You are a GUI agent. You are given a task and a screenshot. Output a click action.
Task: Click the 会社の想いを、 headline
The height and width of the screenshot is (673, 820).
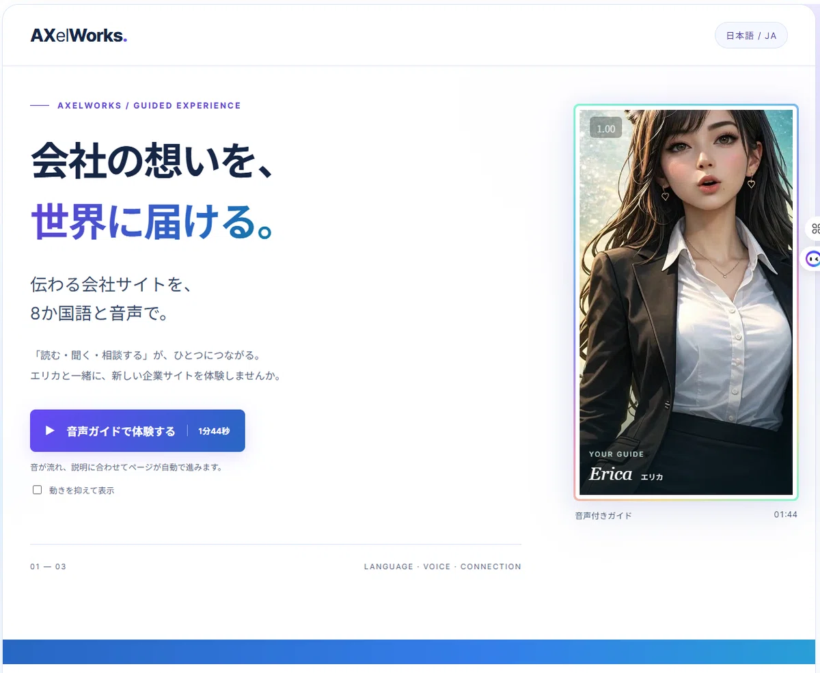point(153,161)
